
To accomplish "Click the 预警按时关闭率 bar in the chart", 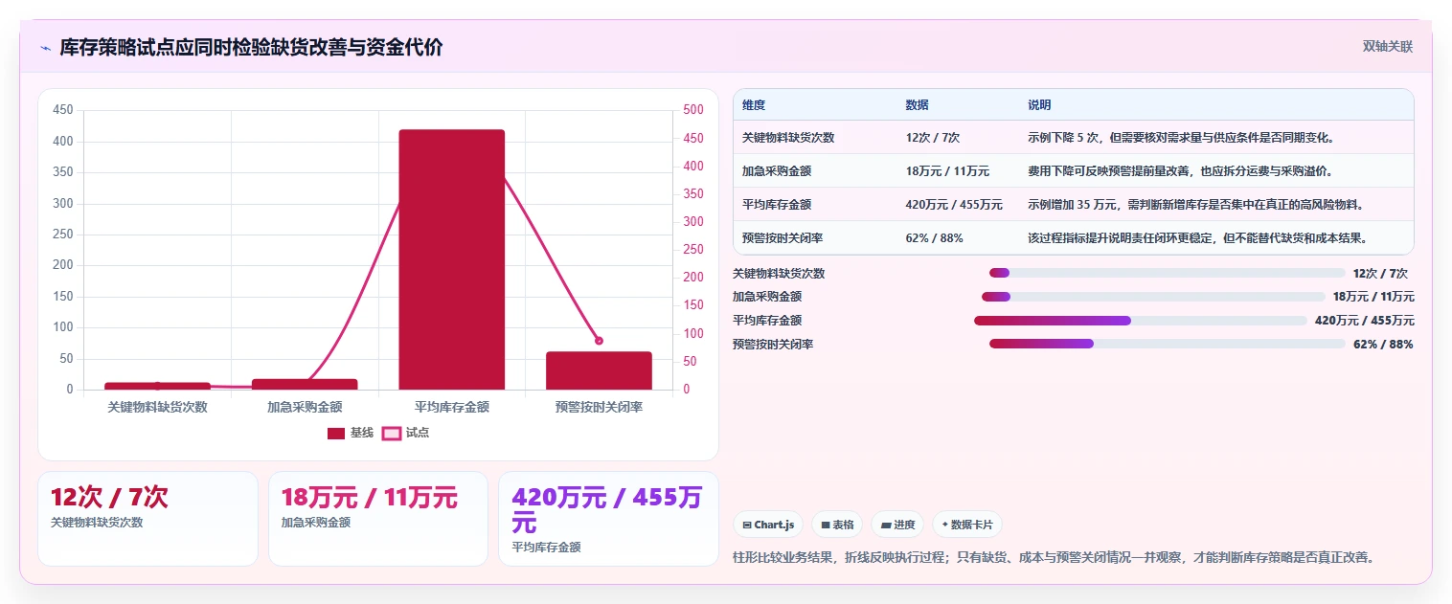I will 599,370.
